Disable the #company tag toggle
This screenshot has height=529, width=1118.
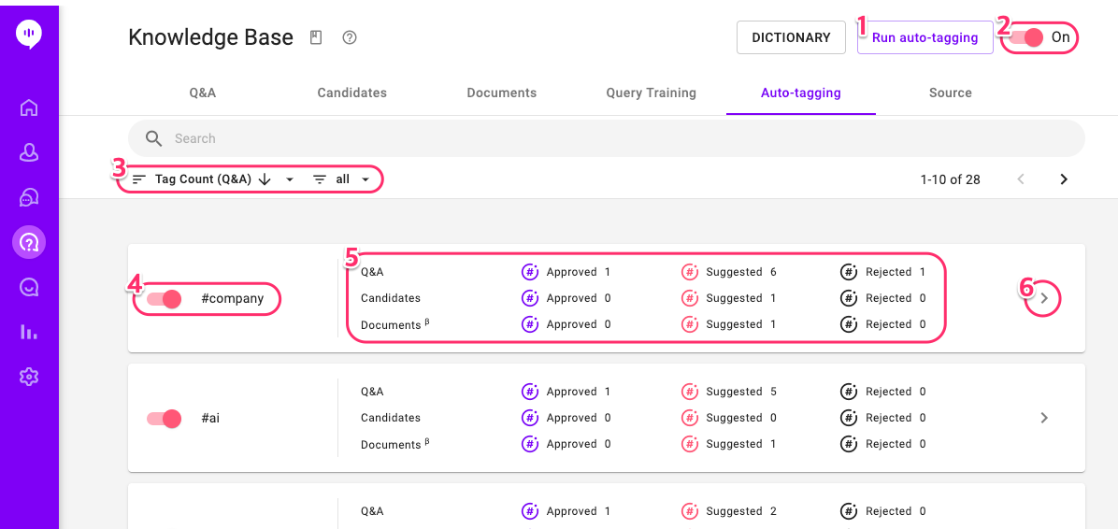[165, 299]
